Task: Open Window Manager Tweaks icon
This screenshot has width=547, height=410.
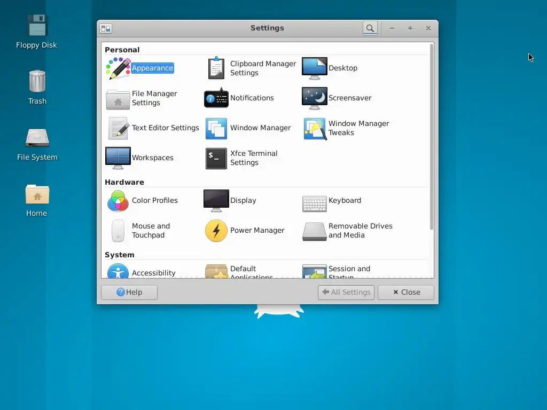Action: coord(315,129)
